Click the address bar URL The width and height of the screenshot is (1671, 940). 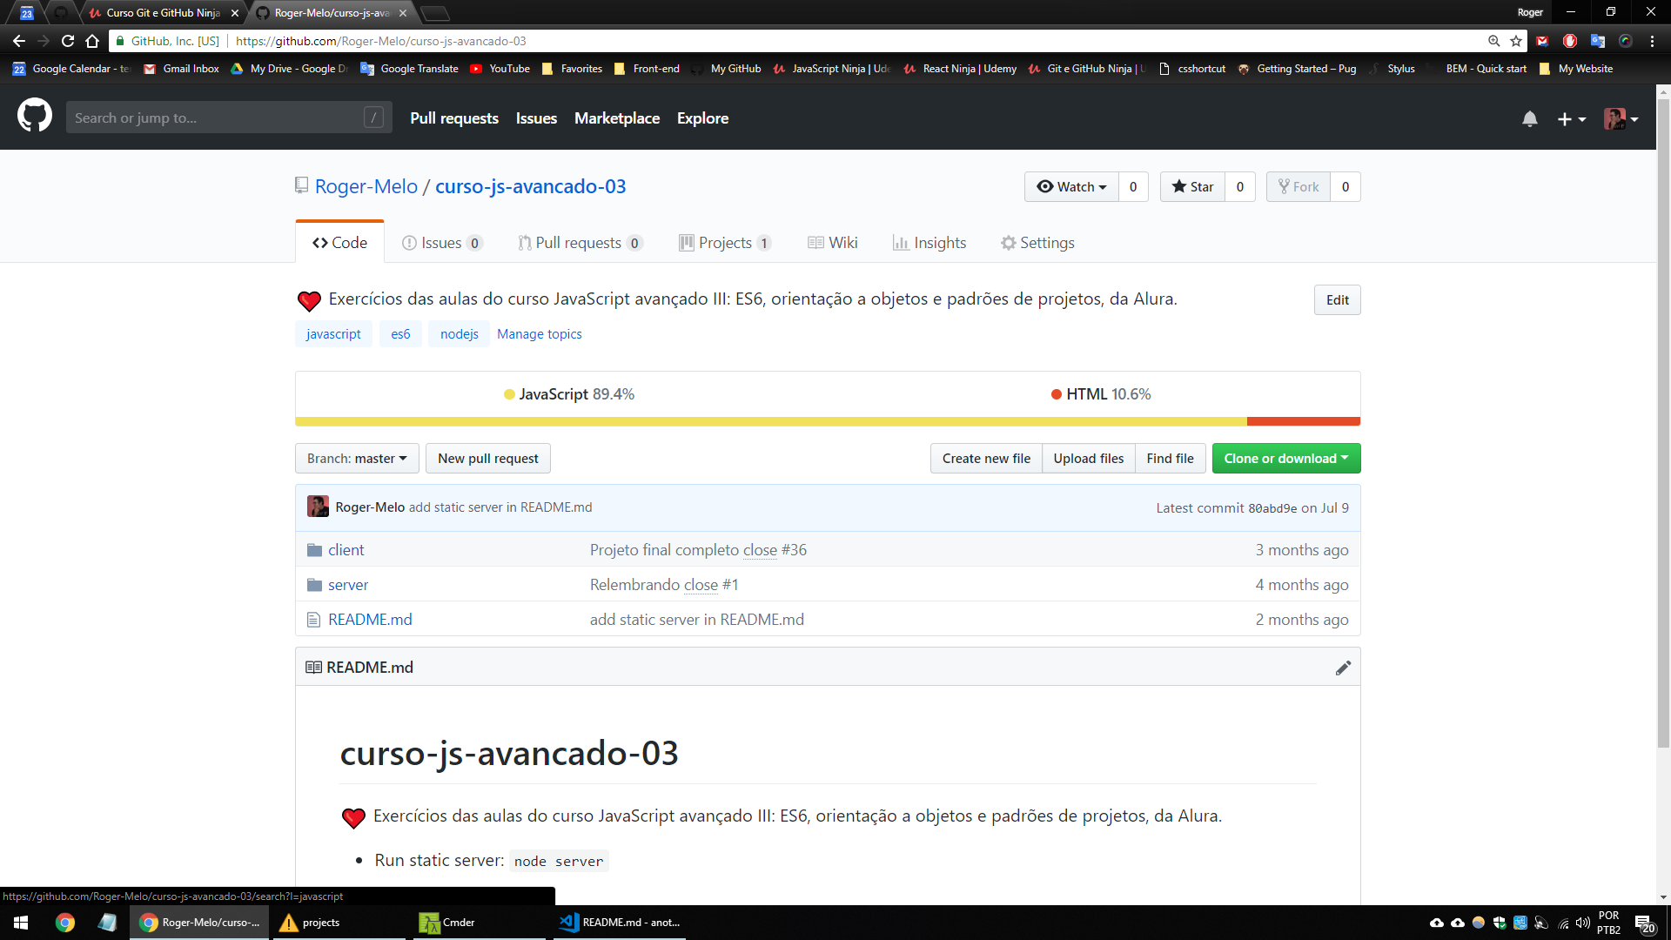coord(380,41)
